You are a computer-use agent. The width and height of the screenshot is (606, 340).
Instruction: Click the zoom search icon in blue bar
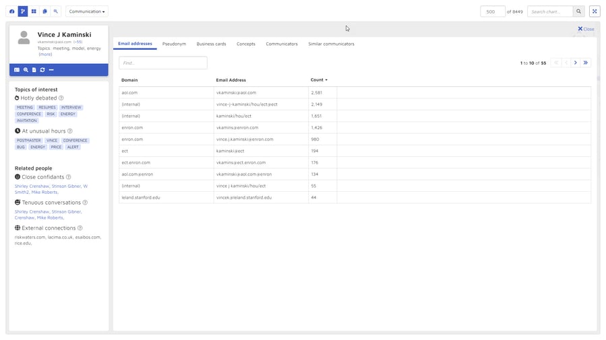(x=26, y=70)
